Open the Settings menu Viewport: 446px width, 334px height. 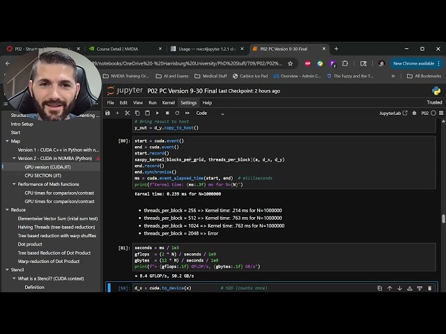[x=189, y=103]
